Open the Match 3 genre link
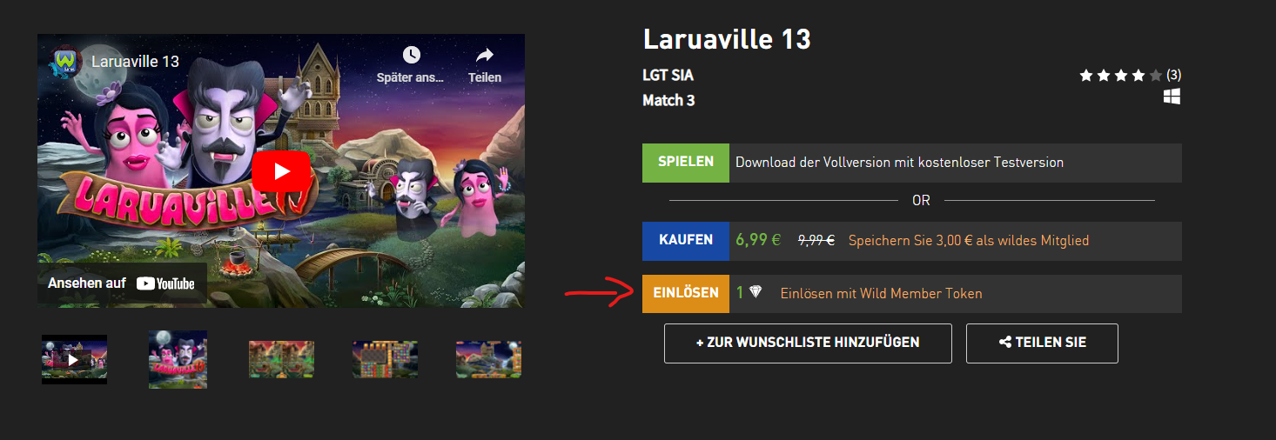 668,100
